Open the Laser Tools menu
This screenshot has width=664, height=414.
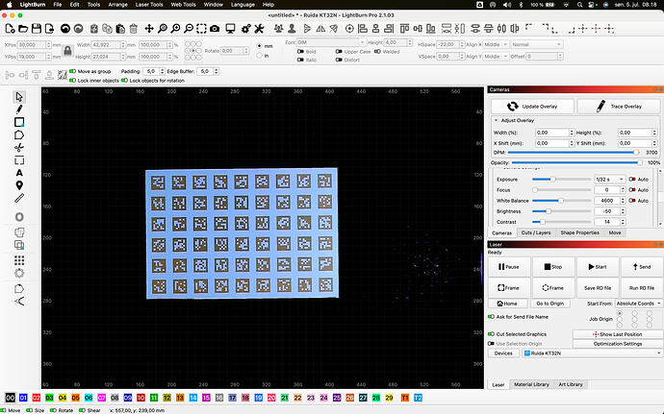[149, 5]
